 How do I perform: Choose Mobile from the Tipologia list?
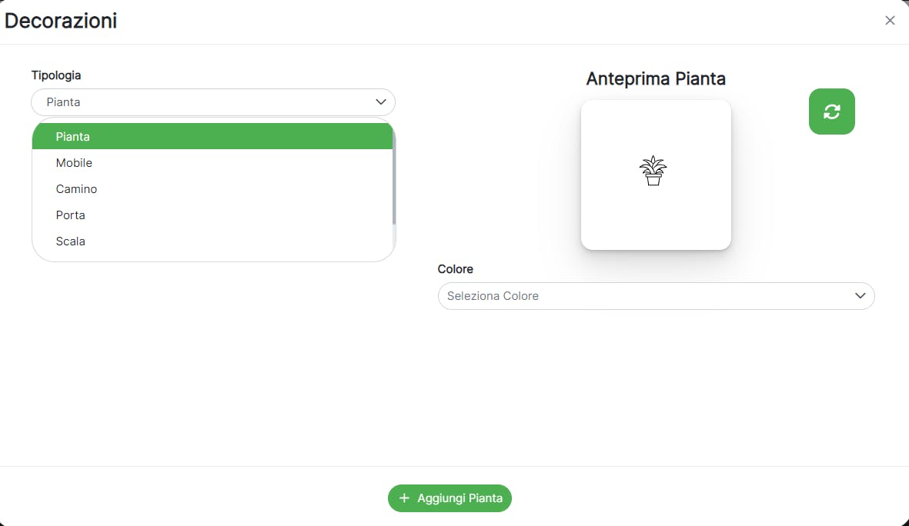coord(74,163)
